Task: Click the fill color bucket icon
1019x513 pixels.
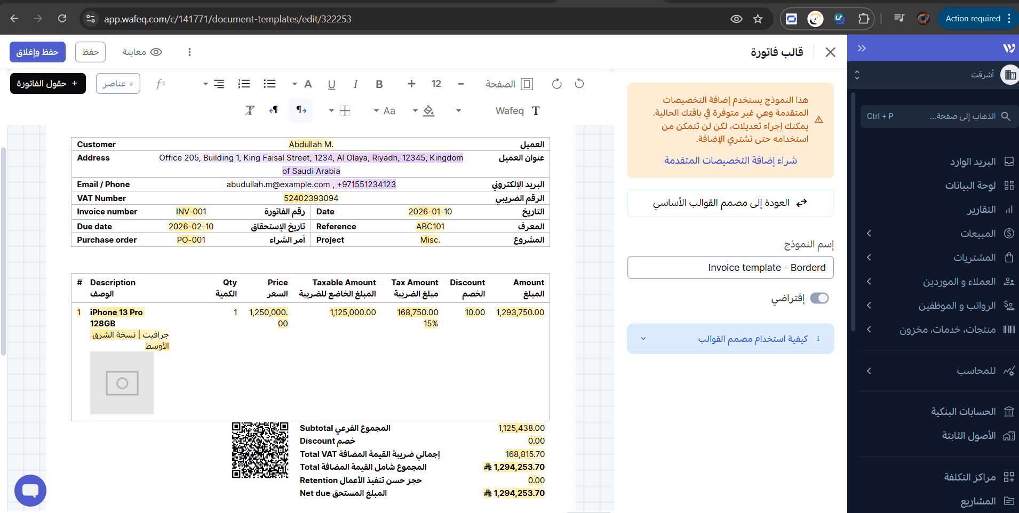Action: (428, 110)
